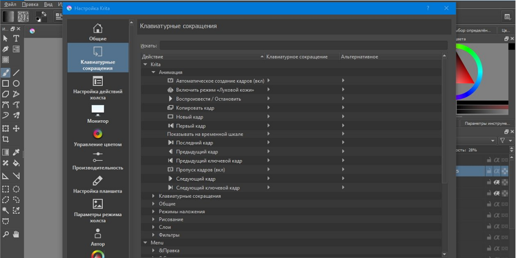Open the Файл menu
Image resolution: width=516 pixels, height=258 pixels.
[10, 4]
